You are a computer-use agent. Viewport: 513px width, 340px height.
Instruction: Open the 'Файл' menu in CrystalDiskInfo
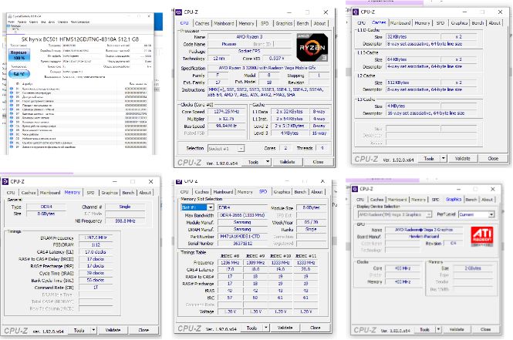[x=11, y=22]
